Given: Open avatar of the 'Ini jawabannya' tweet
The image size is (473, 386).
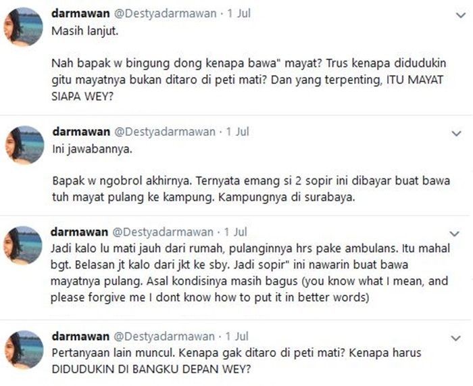Looking at the screenshot, I should pyautogui.click(x=25, y=145).
